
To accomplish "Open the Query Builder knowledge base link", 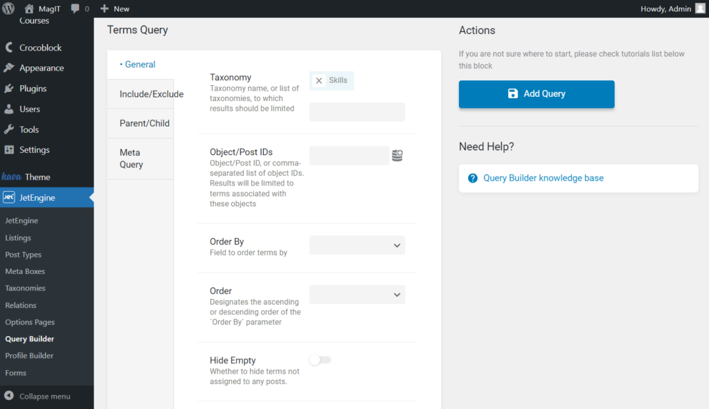I will point(544,178).
